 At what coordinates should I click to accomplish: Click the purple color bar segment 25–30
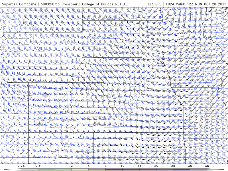(182, 170)
